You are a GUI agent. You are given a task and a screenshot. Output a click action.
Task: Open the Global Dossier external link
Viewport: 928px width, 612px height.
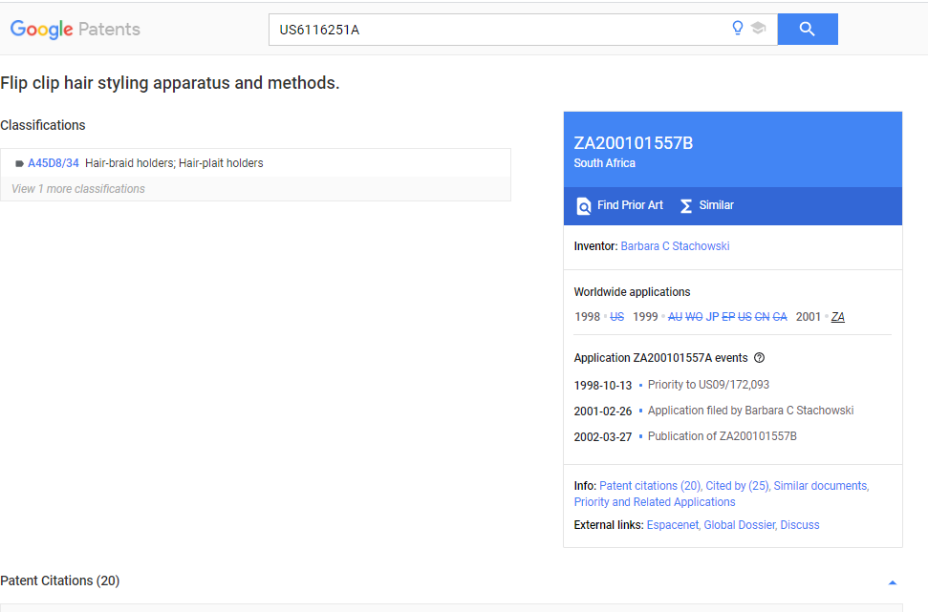click(x=739, y=525)
